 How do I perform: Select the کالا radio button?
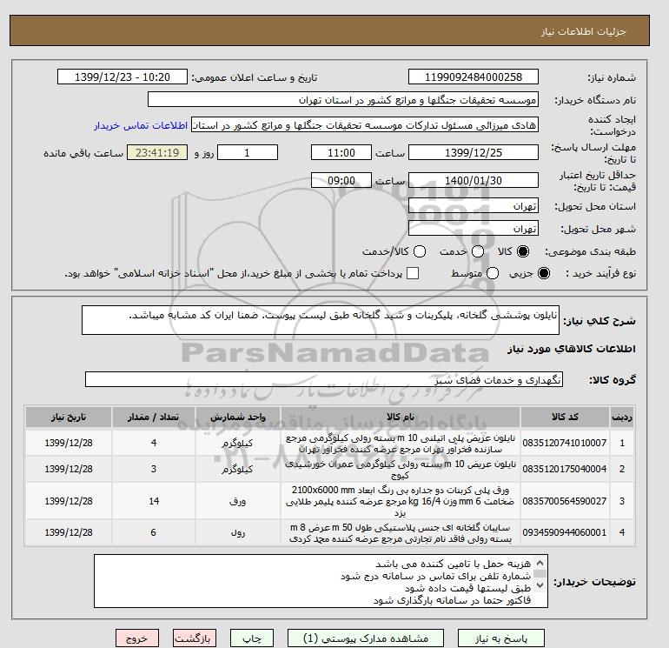tap(523, 251)
